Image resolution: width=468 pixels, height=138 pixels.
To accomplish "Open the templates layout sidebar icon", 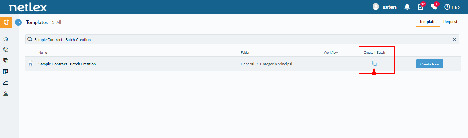I will (x=5, y=72).
